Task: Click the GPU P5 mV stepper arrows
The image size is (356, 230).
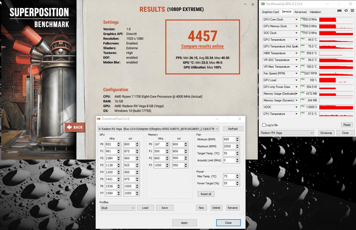Action: click(x=137, y=179)
